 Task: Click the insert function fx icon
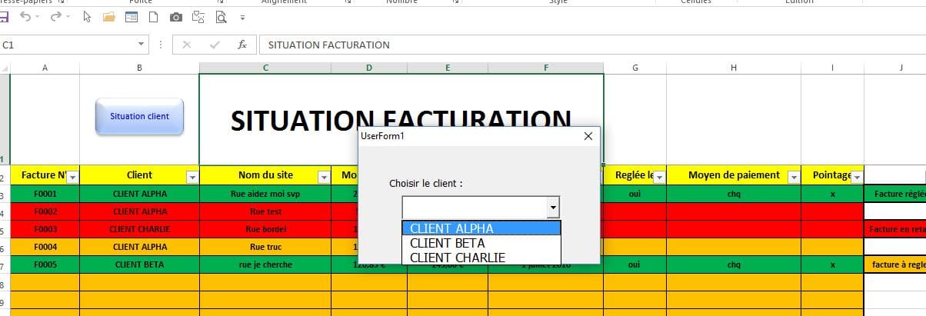241,45
